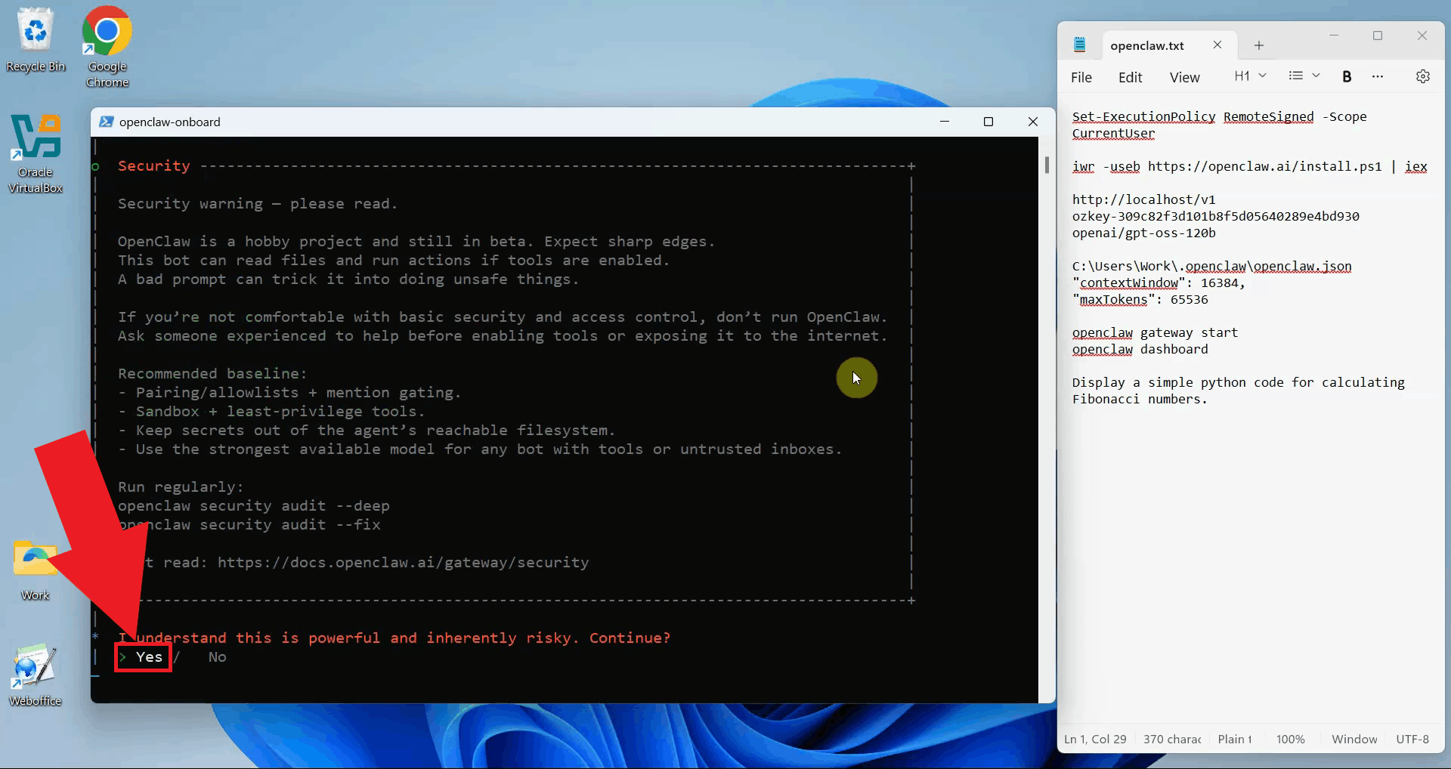The height and width of the screenshot is (769, 1451).
Task: Select the Yes option in the terminal
Action: pyautogui.click(x=149, y=657)
